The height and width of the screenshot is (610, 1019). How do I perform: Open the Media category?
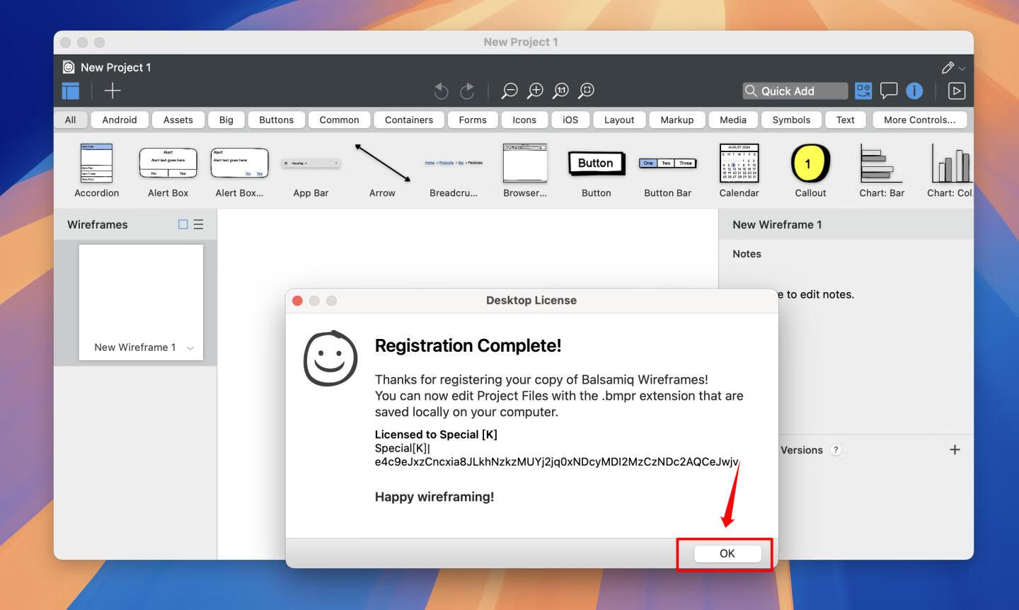pos(733,120)
